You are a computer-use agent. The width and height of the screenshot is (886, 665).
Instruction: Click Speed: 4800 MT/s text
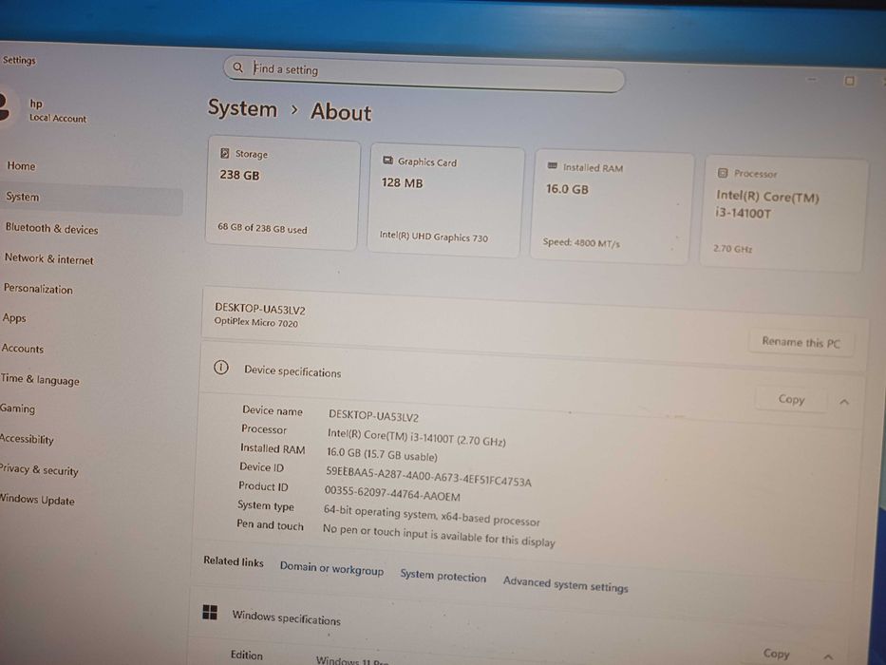point(581,242)
